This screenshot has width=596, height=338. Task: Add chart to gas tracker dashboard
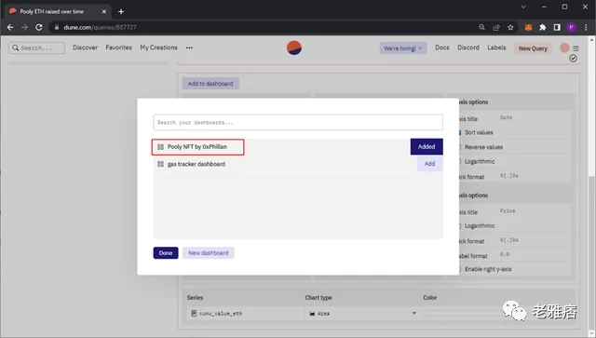(x=430, y=164)
